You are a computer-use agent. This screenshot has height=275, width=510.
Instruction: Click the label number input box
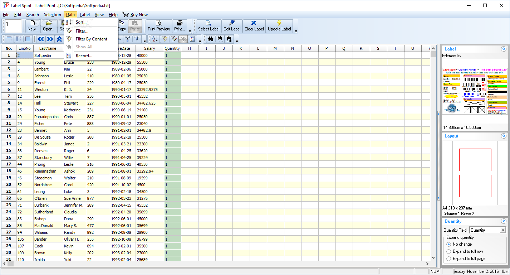13,26
